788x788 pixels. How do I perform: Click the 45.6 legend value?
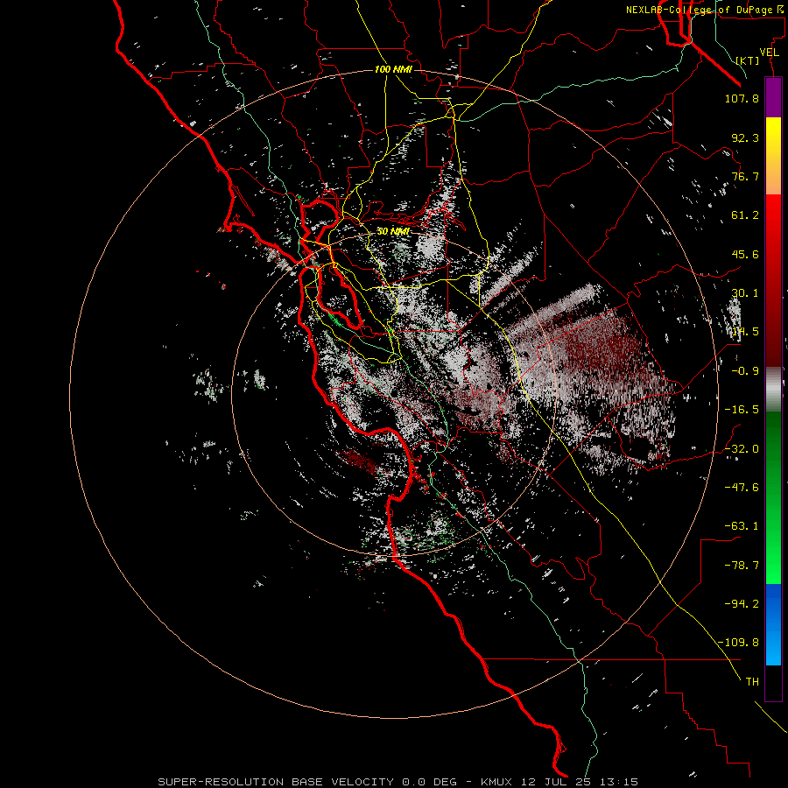(x=745, y=254)
